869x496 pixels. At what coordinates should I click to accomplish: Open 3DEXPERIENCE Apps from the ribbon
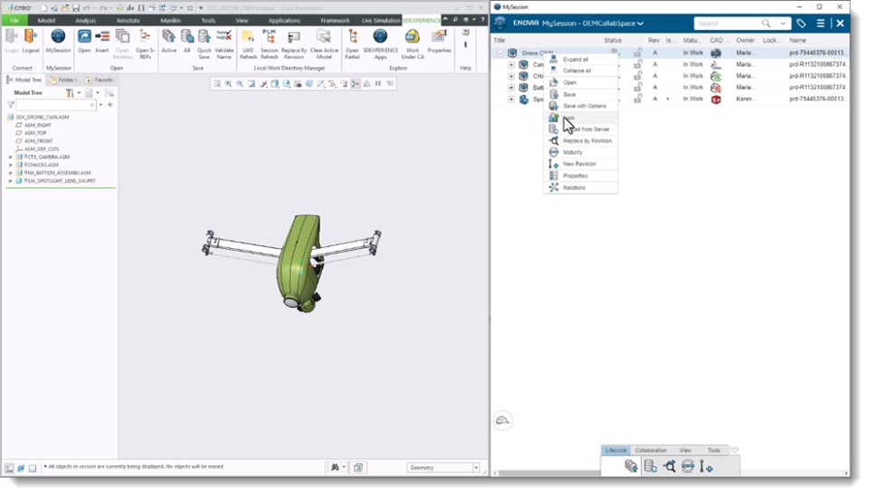click(x=380, y=37)
